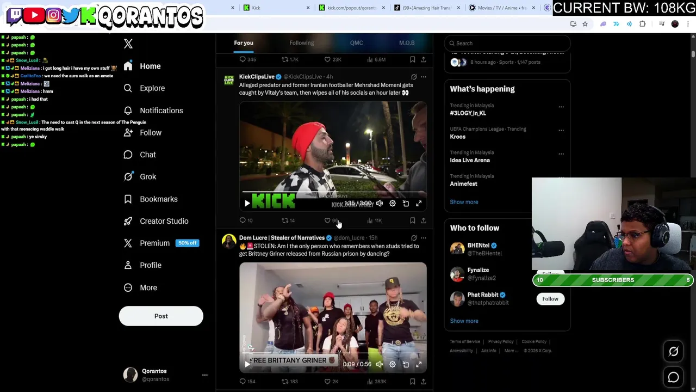Seek on the KickClipsLive video progress bar
The width and height of the screenshot is (696, 392).
(x=333, y=192)
